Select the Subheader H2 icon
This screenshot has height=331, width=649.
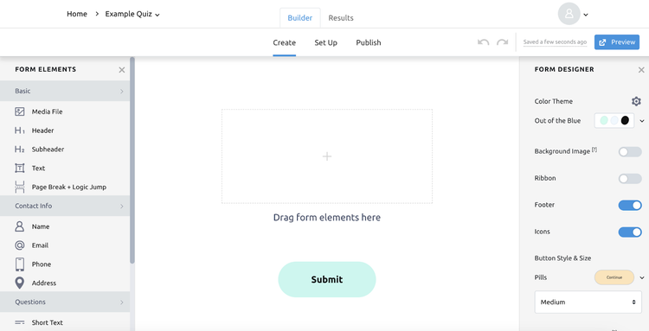point(19,150)
